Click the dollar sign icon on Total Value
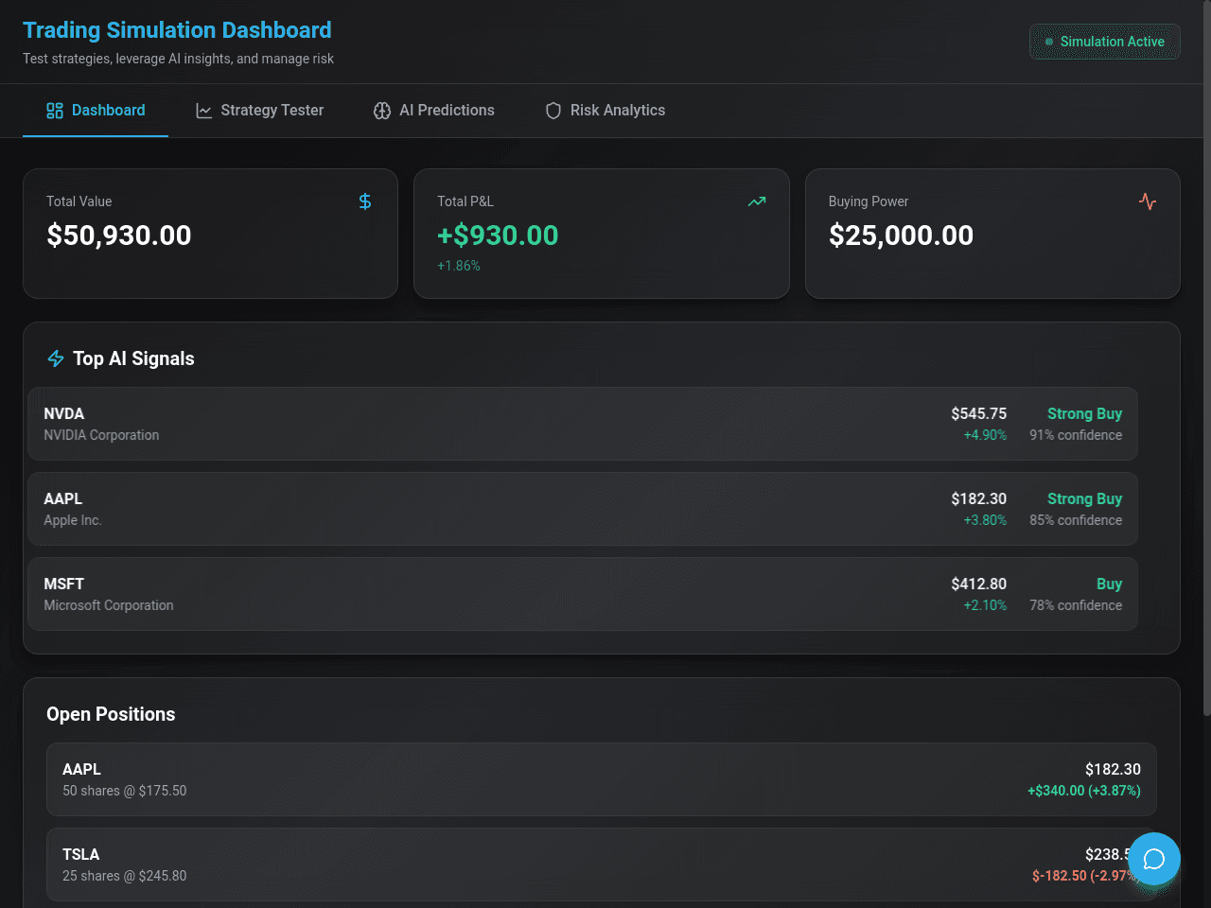The width and height of the screenshot is (1211, 908). click(365, 201)
